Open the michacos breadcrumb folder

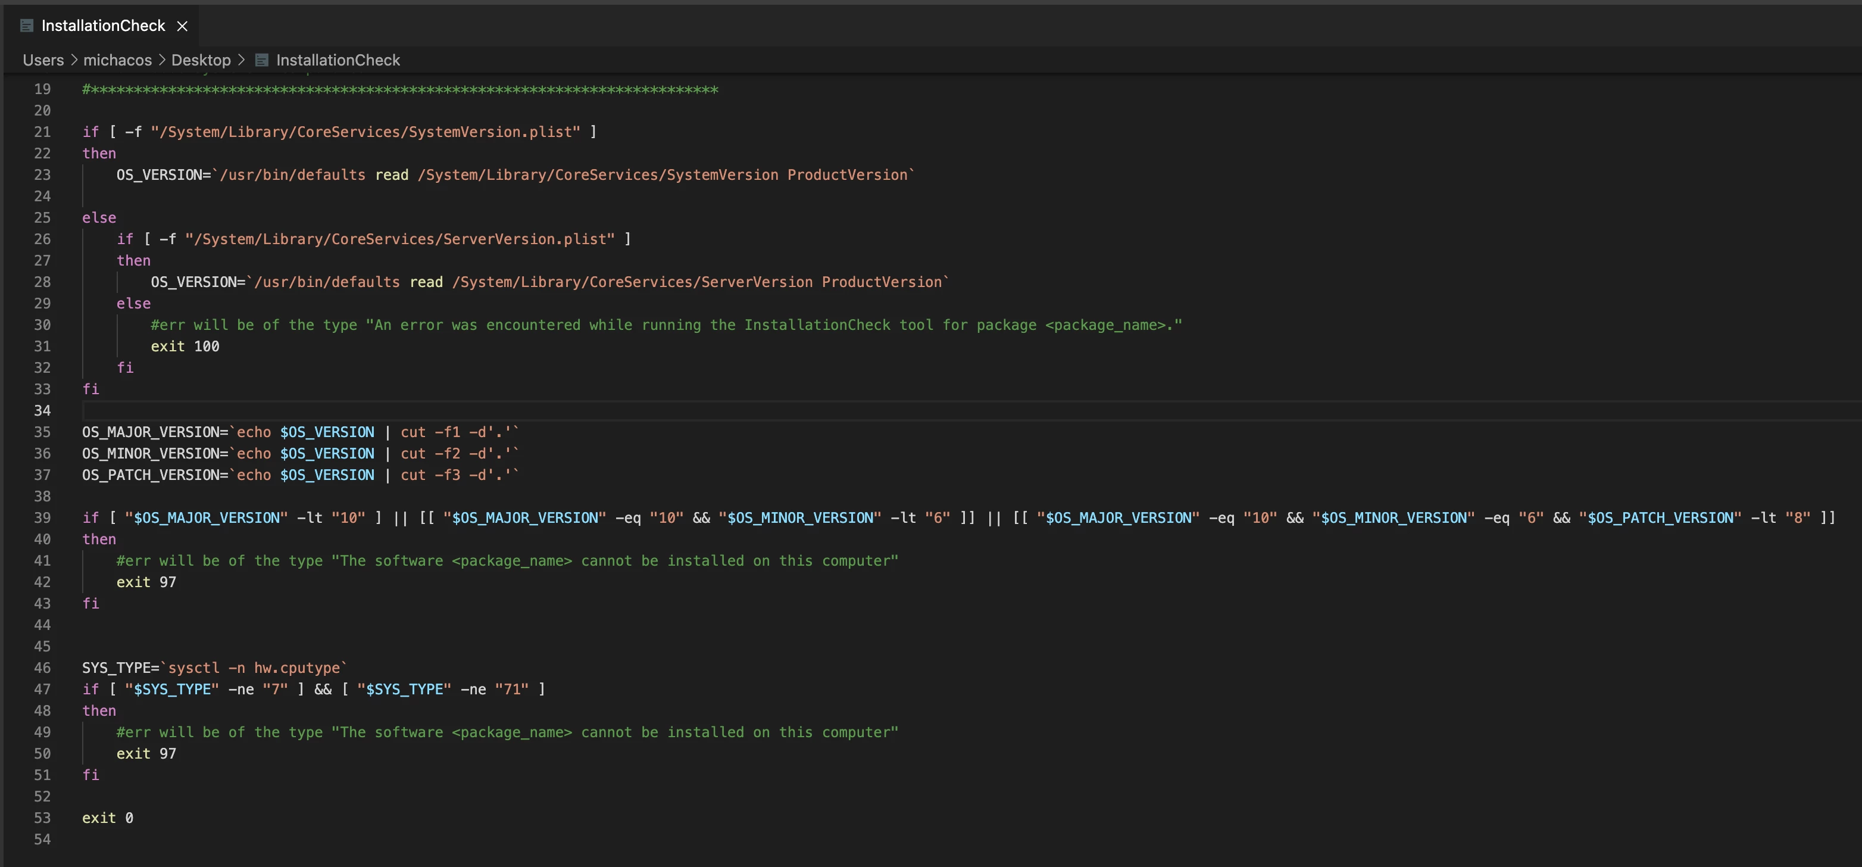coord(117,60)
